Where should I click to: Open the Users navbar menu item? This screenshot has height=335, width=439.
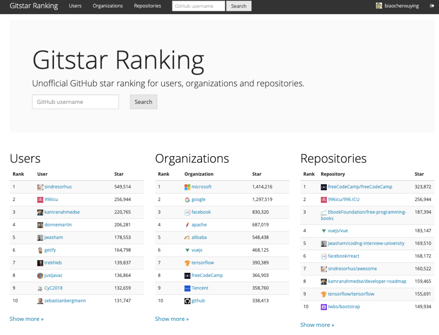(x=75, y=6)
